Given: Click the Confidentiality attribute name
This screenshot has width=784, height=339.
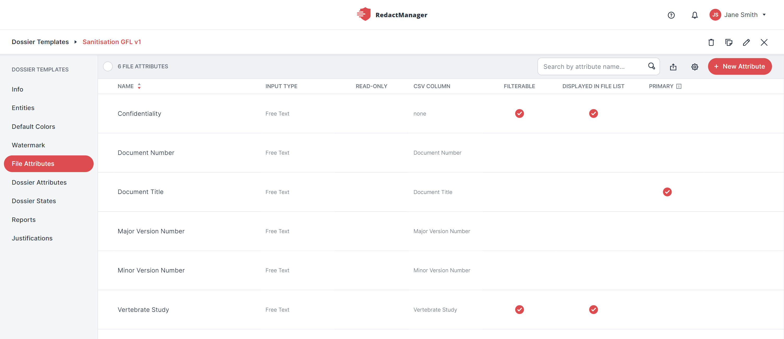Looking at the screenshot, I should pyautogui.click(x=139, y=113).
